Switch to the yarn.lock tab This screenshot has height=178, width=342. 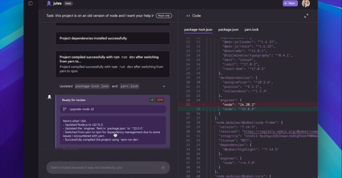coord(251,30)
